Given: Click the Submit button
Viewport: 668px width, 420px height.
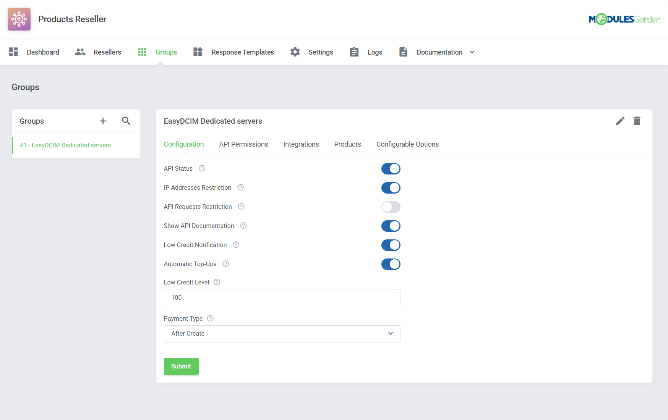Looking at the screenshot, I should click(181, 366).
